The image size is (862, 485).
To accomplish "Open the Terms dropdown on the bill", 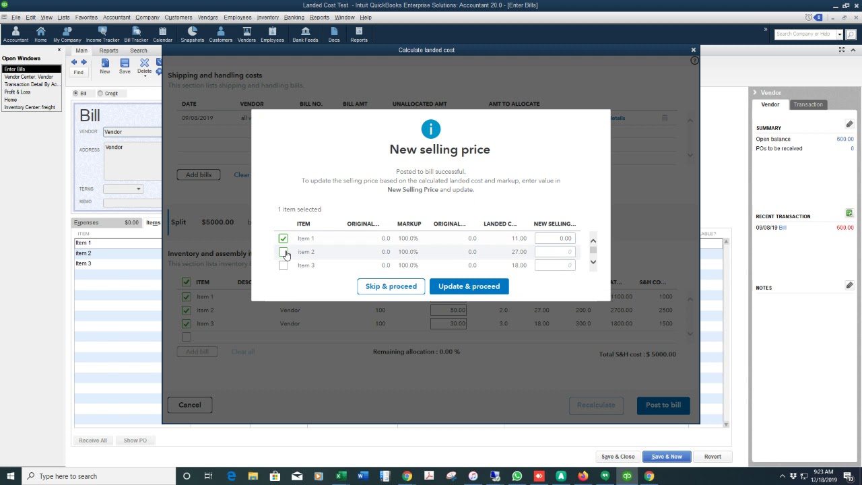I will point(138,189).
